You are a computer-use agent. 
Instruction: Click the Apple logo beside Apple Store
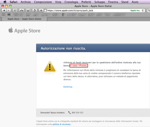coord(10,31)
